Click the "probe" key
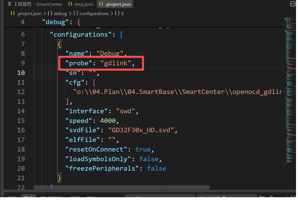Screen dimensions: 298x200 79,64
